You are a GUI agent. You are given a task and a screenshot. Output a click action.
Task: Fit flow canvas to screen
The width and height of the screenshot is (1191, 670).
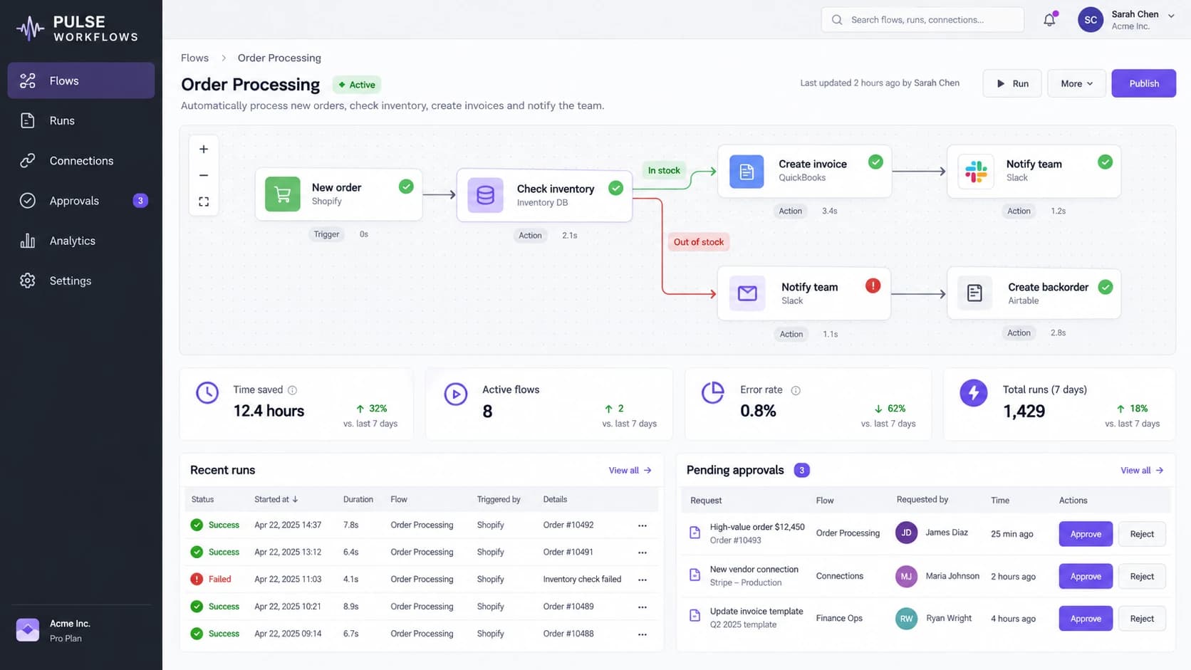tap(204, 202)
